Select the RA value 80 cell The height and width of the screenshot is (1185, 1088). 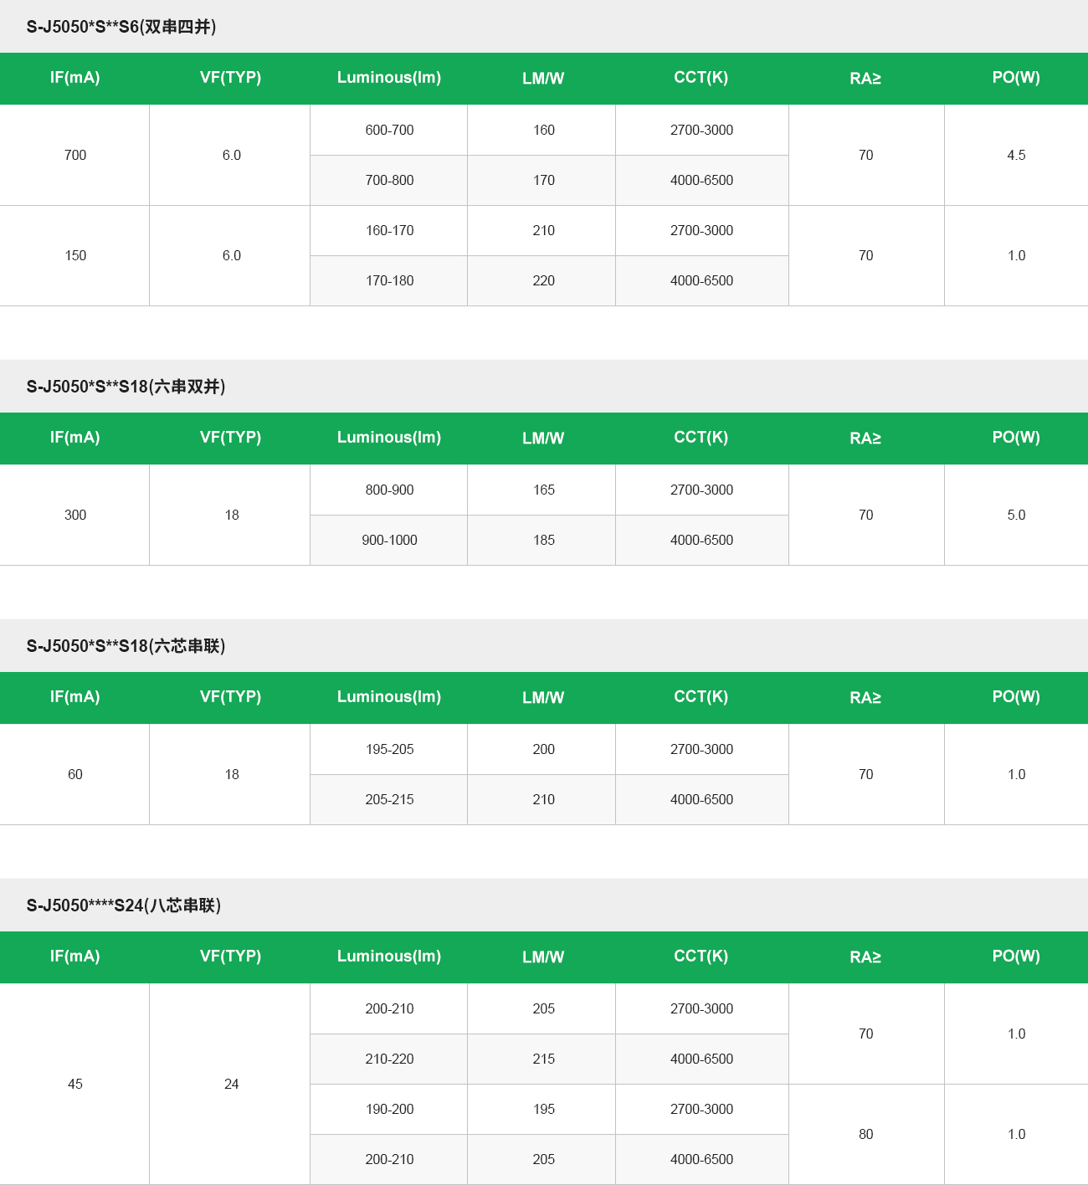865,1134
